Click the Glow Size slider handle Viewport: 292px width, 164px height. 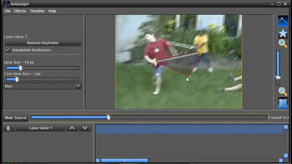coord(21,68)
